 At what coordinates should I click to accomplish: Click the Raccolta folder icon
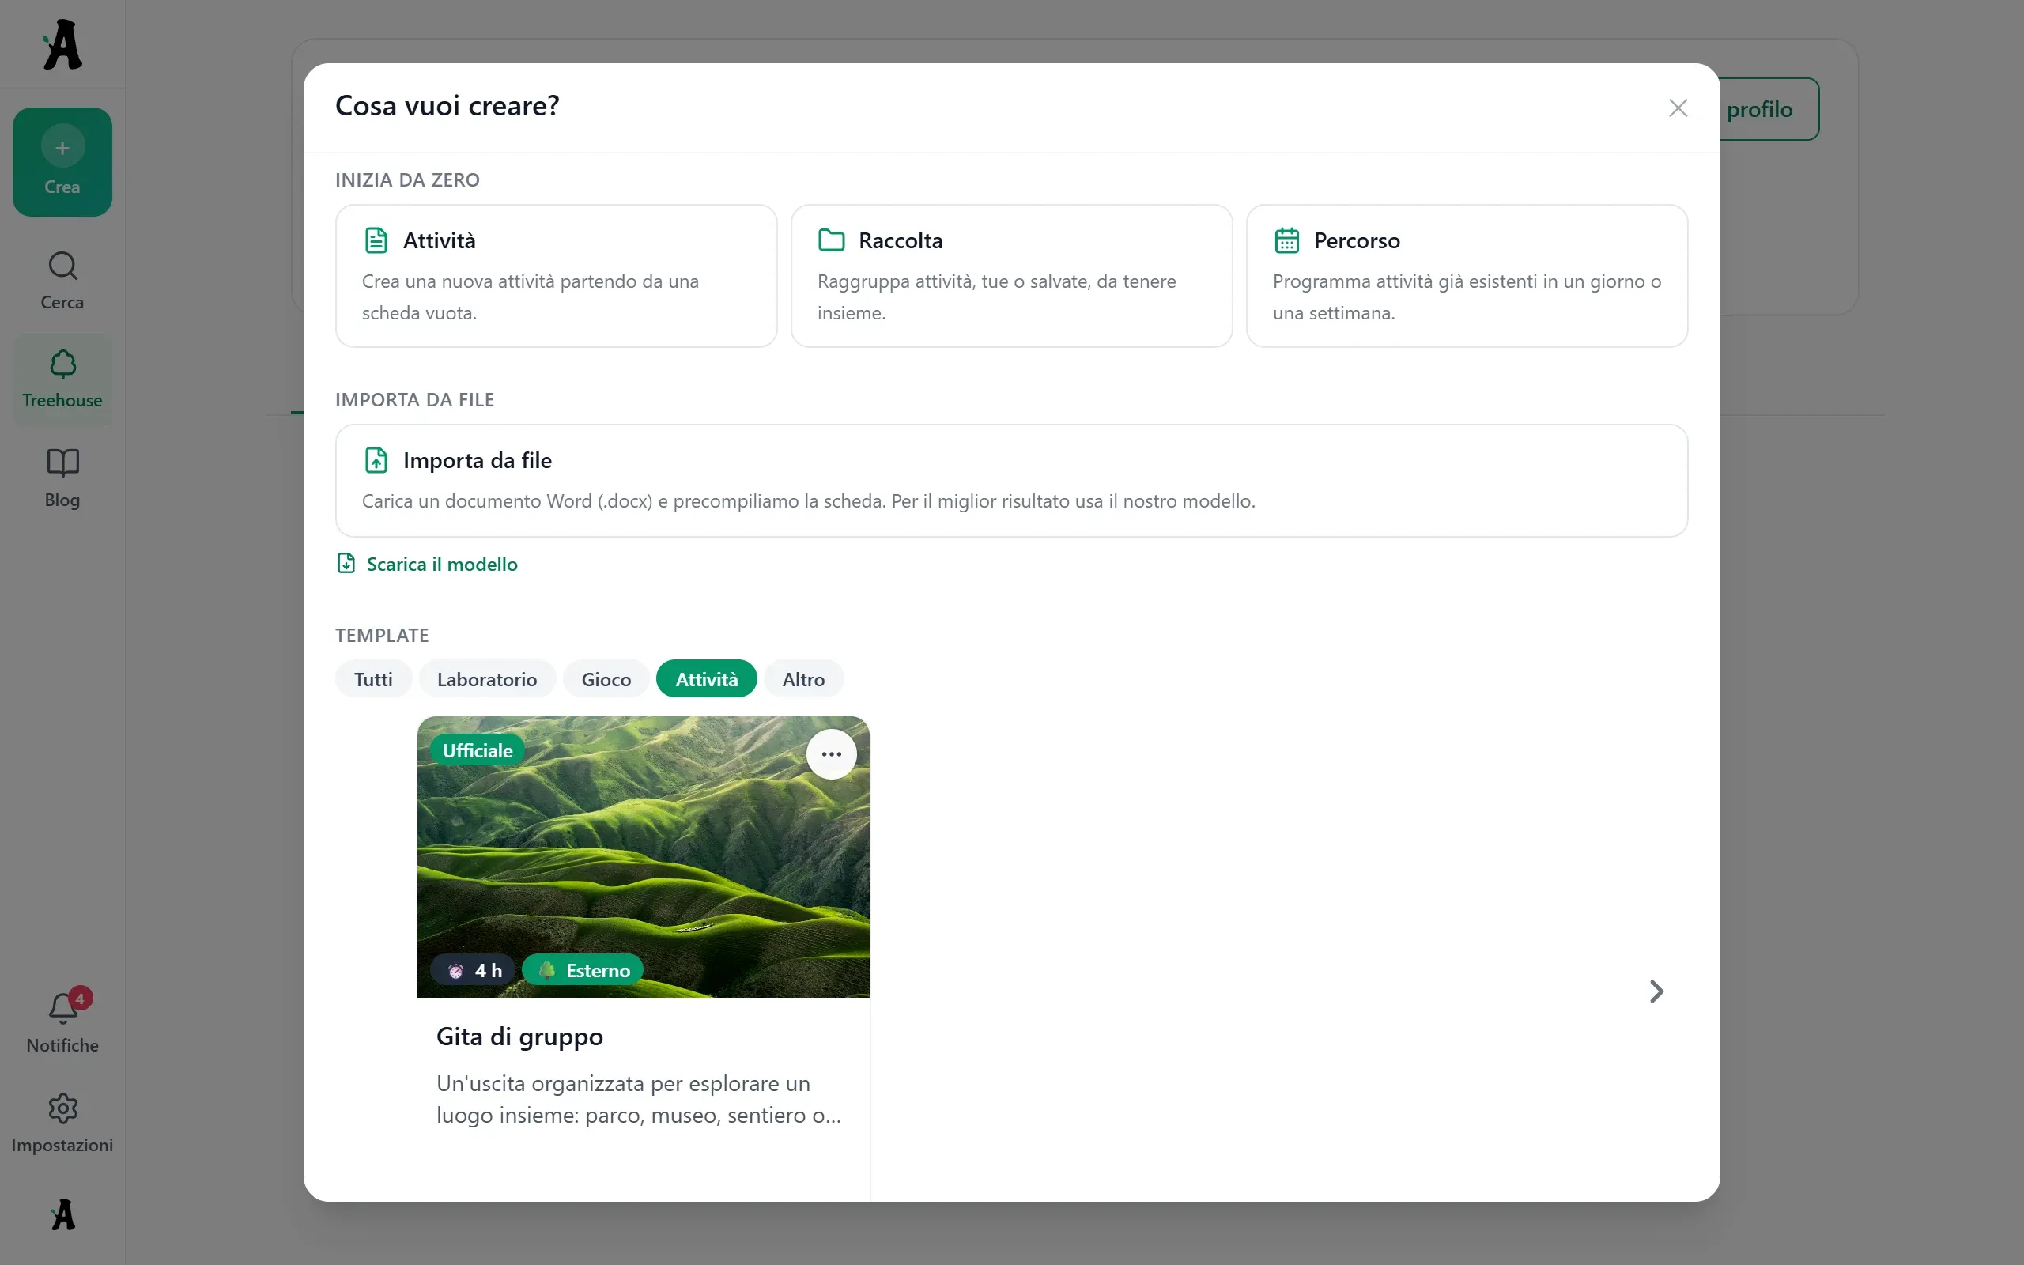[x=832, y=240]
